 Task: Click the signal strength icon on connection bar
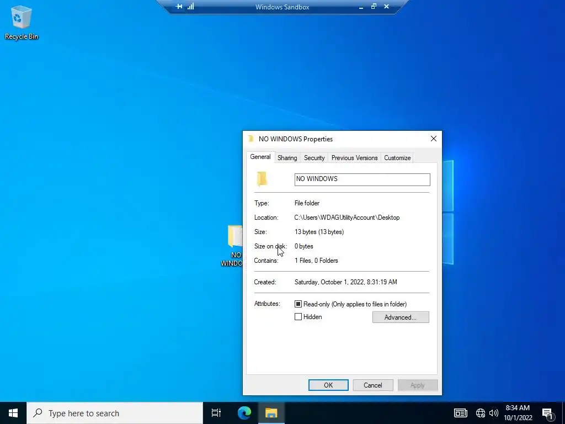[x=190, y=7]
